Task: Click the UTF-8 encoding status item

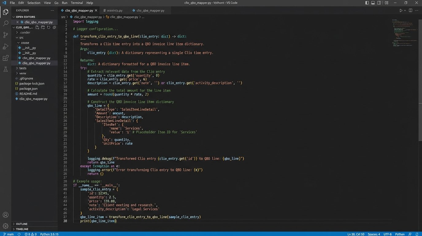Action: tap(387, 234)
